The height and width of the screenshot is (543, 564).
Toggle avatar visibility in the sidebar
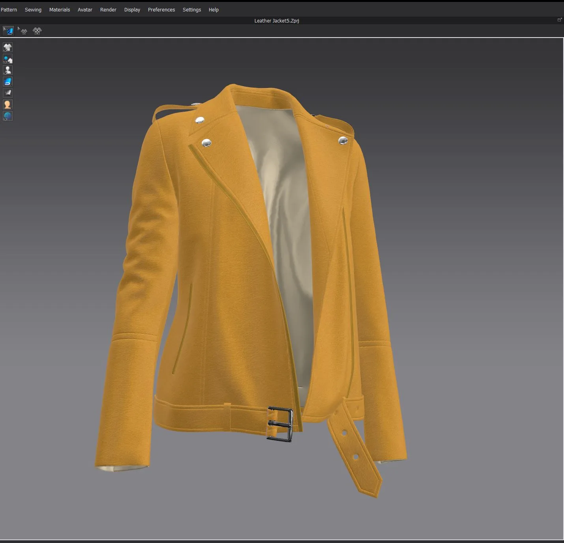pos(7,70)
